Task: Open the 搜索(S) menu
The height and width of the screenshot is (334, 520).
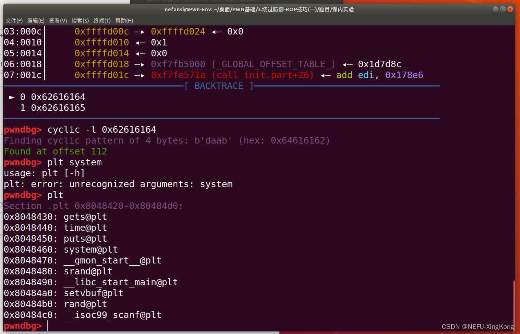Action: [80, 21]
